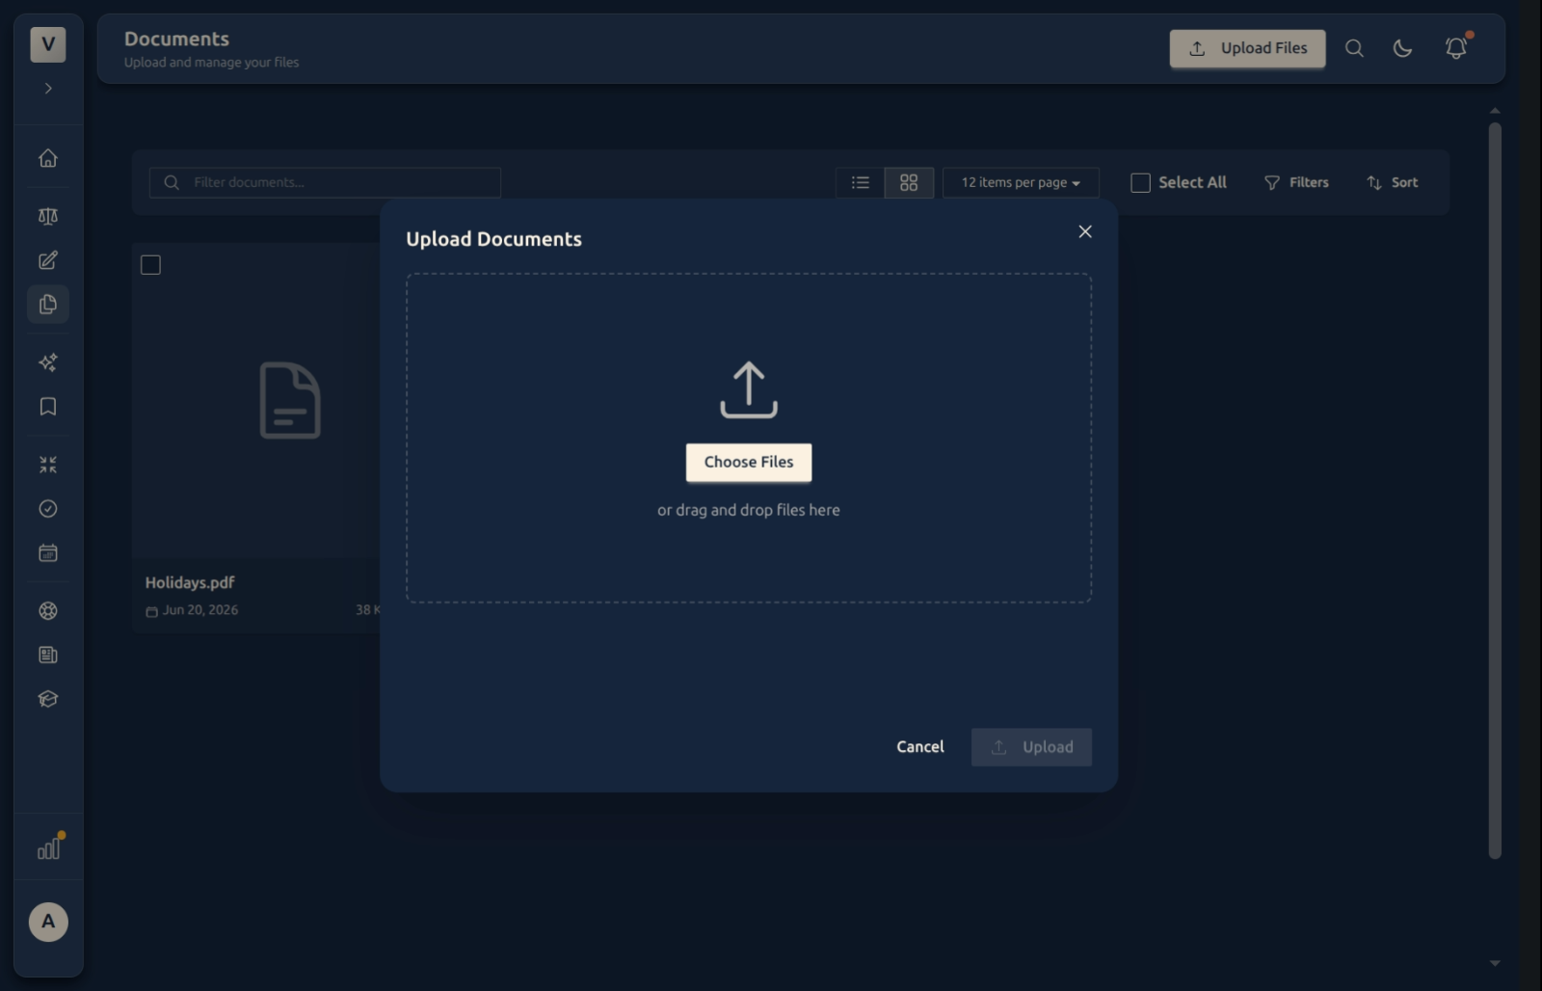The height and width of the screenshot is (991, 1542).
Task: Click scrollbar down arrow
Action: point(1495,963)
